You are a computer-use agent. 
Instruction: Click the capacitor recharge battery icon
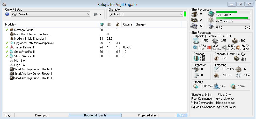click(236, 58)
